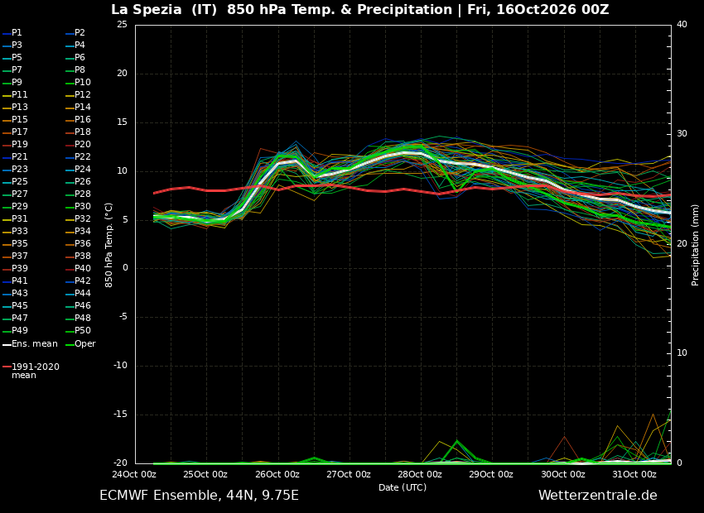Choose the P26 legend entry
Viewport: 704px width, 513px height.
pos(78,181)
